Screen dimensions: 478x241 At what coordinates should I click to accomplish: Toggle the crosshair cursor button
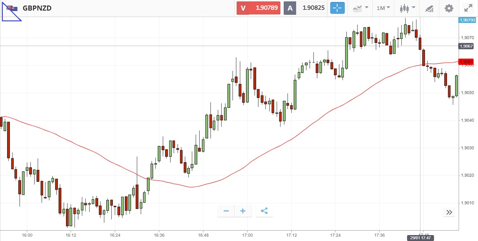point(337,8)
